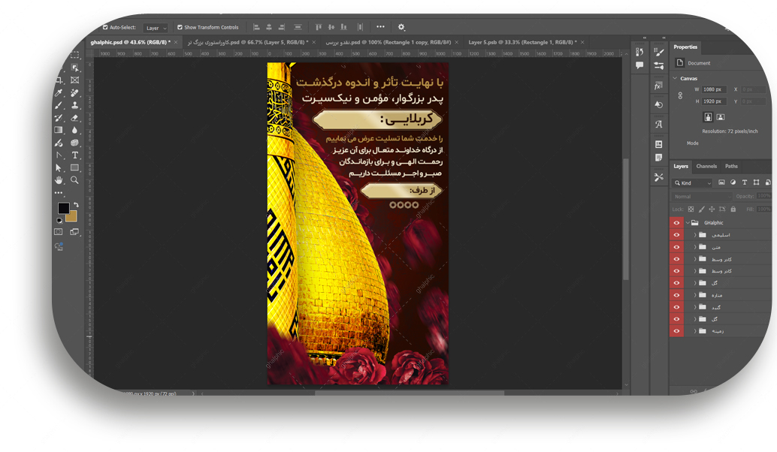The height and width of the screenshot is (452, 777).
Task: Hide the GHalphic group layer
Action: click(676, 223)
